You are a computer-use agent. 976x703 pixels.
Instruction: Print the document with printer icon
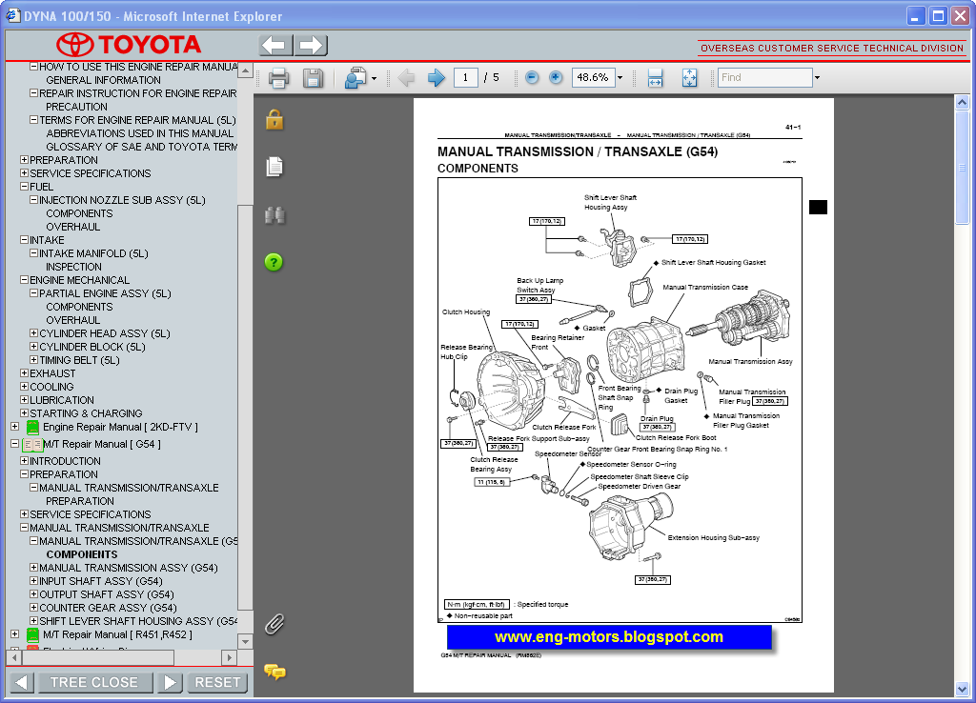(278, 78)
